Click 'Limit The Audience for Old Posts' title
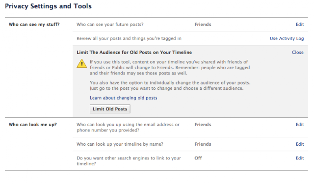Screen dimensions: 314x184 [134, 53]
